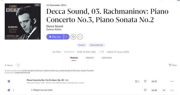The image size is (180, 95).
Task: Expand the Play now dropdown arrow
Action: [x=67, y=37]
